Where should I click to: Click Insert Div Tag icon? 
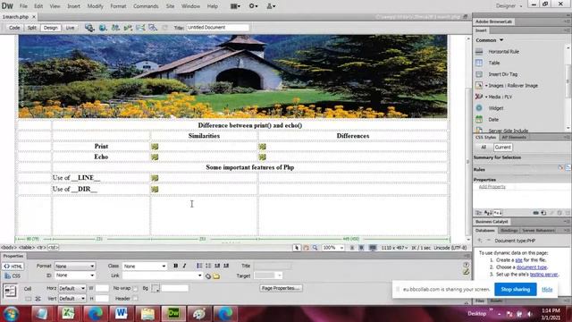(x=479, y=74)
